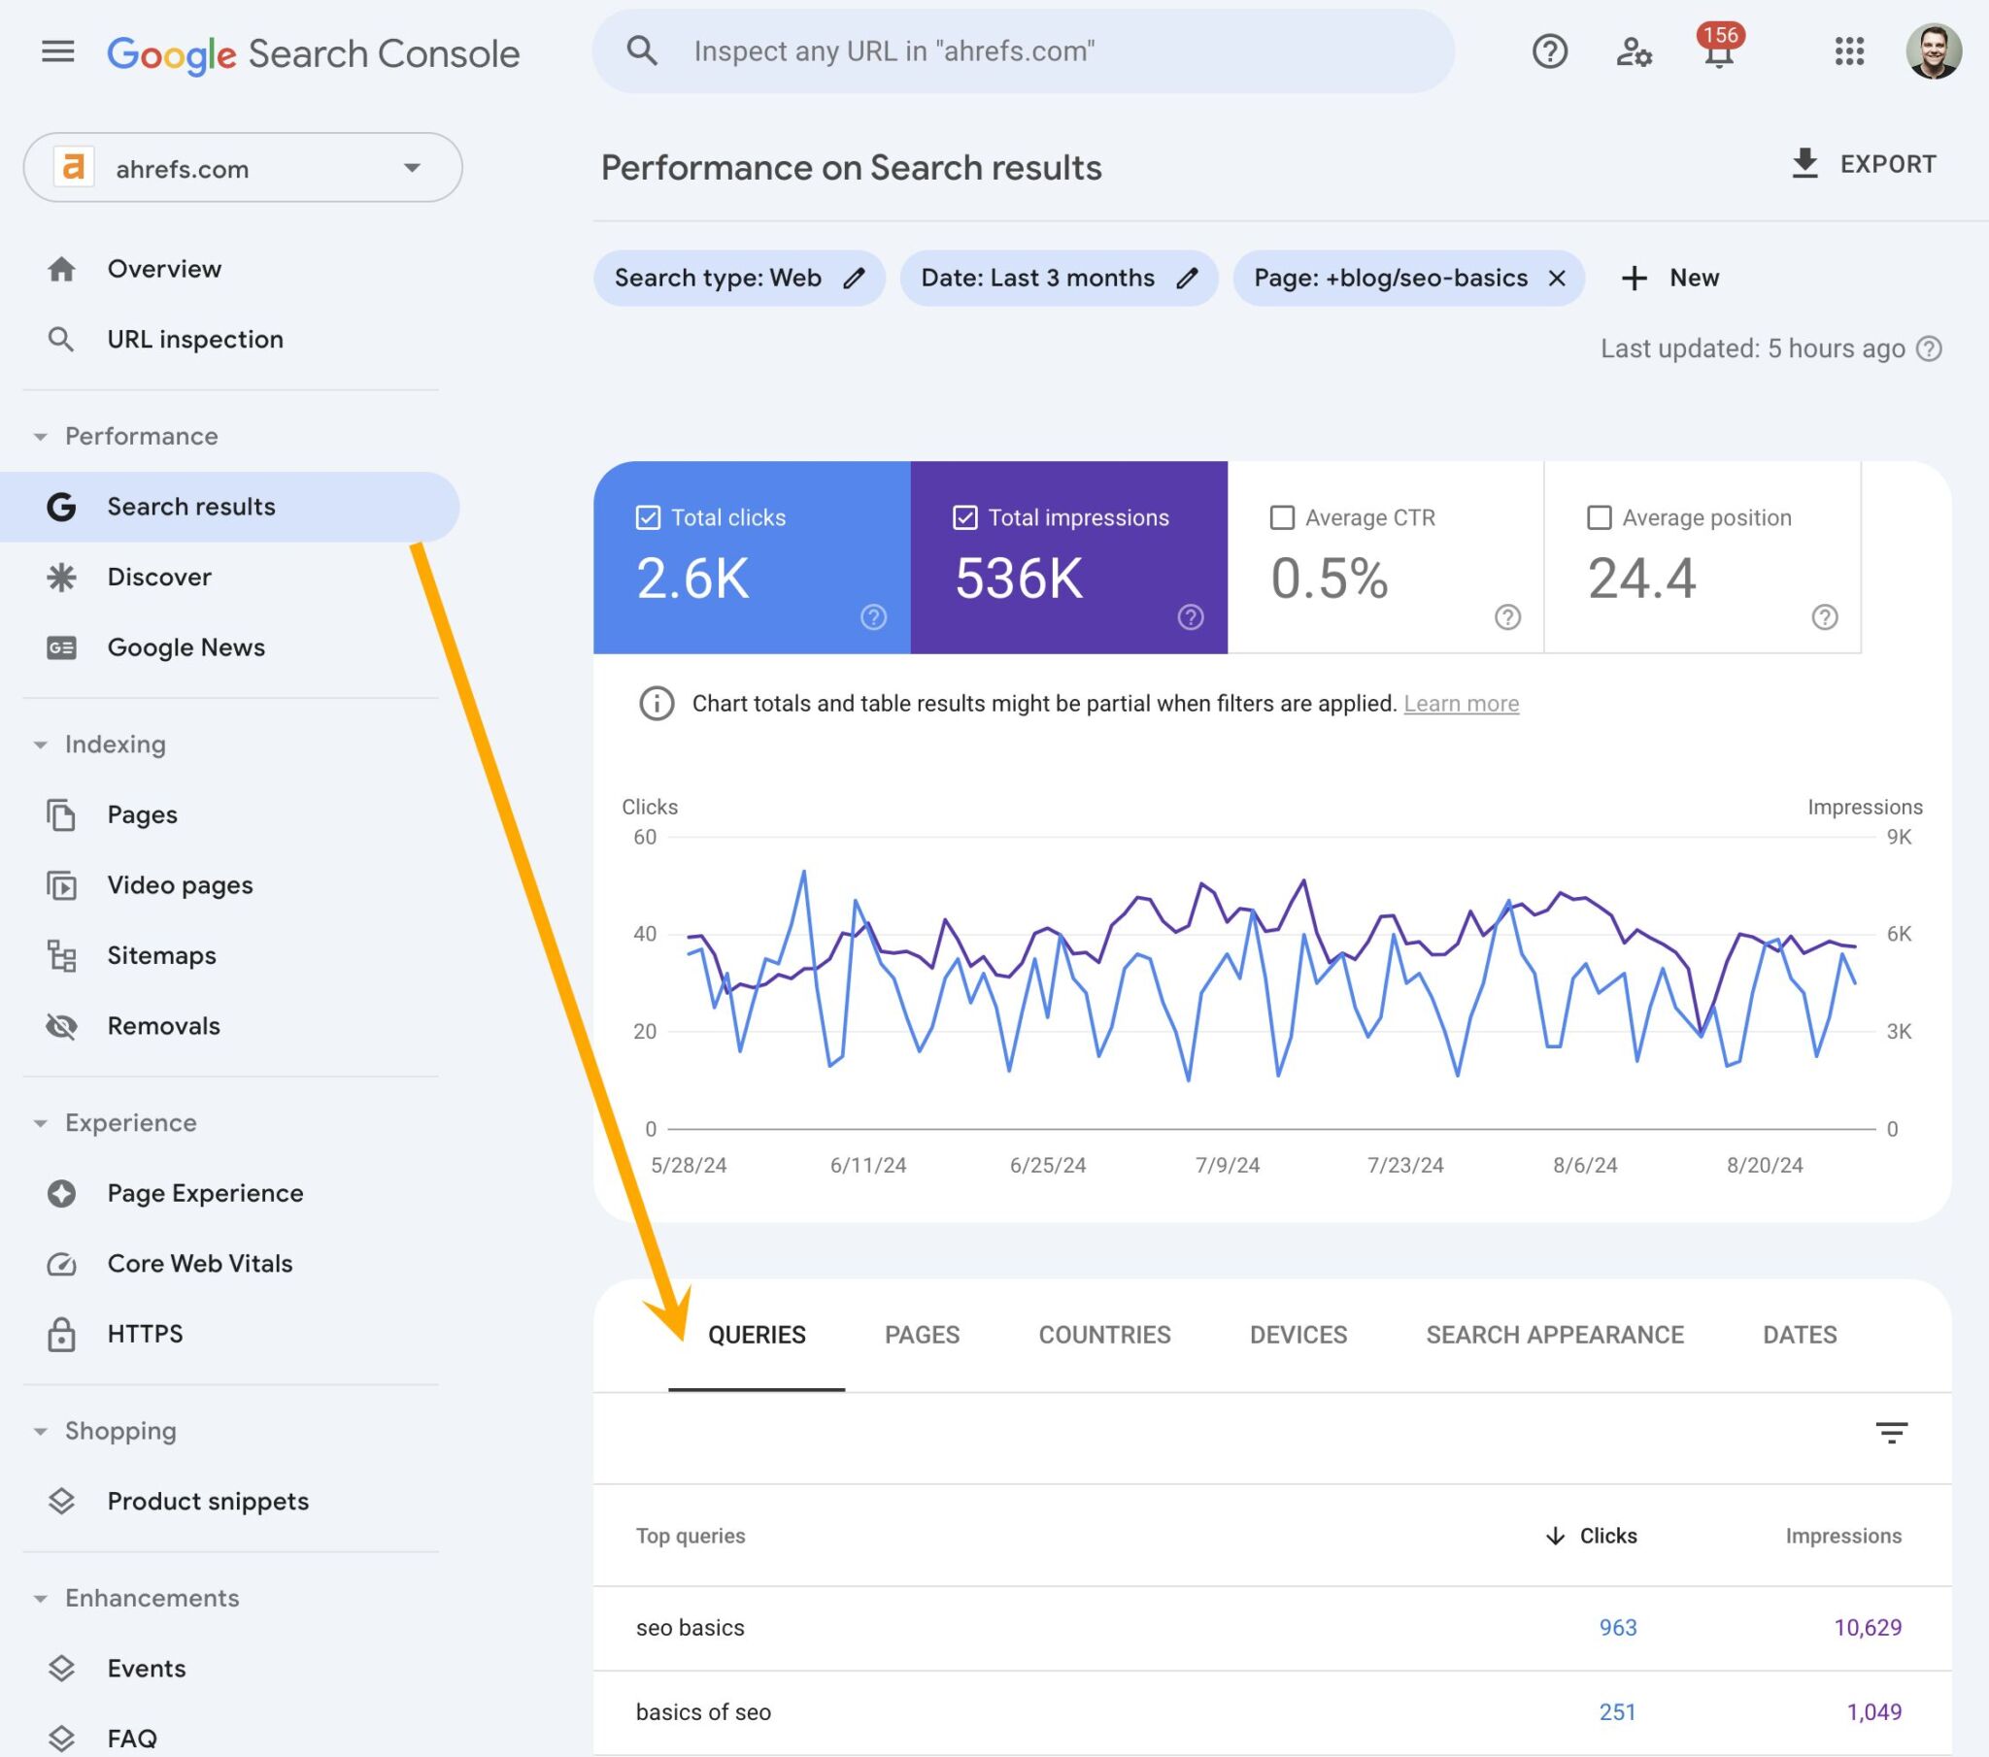1989x1757 pixels.
Task: Switch to the PAGES tab
Action: (x=921, y=1334)
